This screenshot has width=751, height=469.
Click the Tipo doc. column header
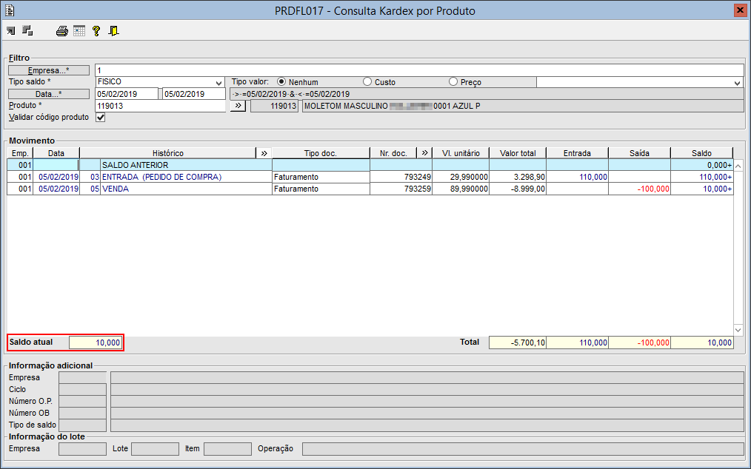coord(321,153)
